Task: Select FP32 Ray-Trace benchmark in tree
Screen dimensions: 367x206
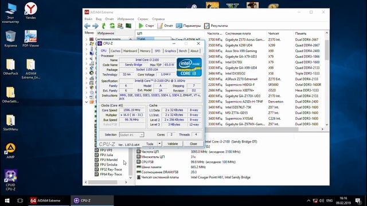Action: (x=108, y=169)
